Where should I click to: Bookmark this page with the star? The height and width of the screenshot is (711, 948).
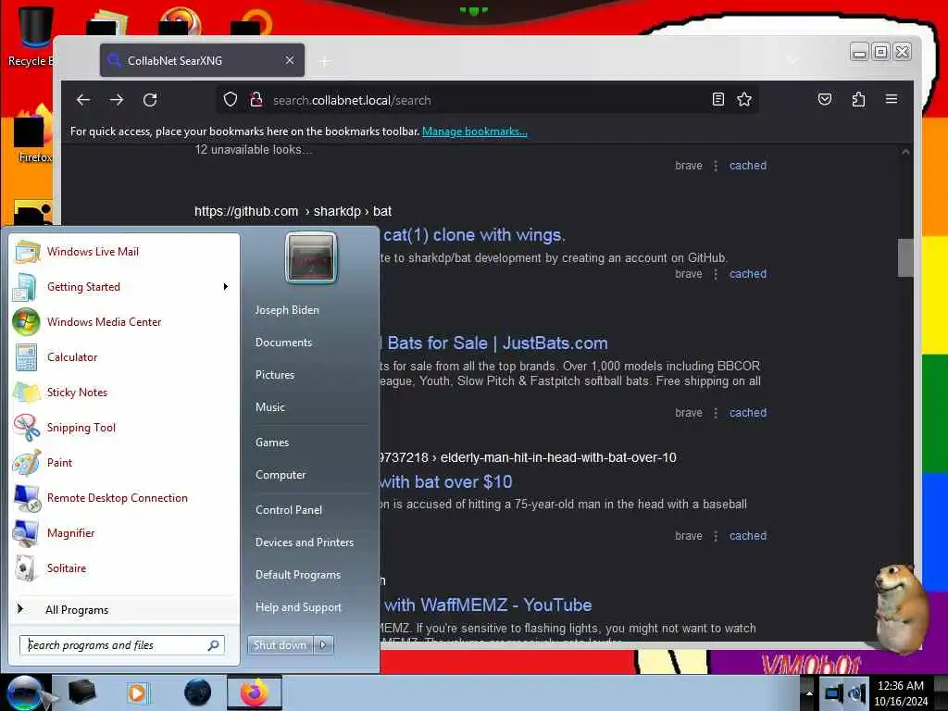744,100
